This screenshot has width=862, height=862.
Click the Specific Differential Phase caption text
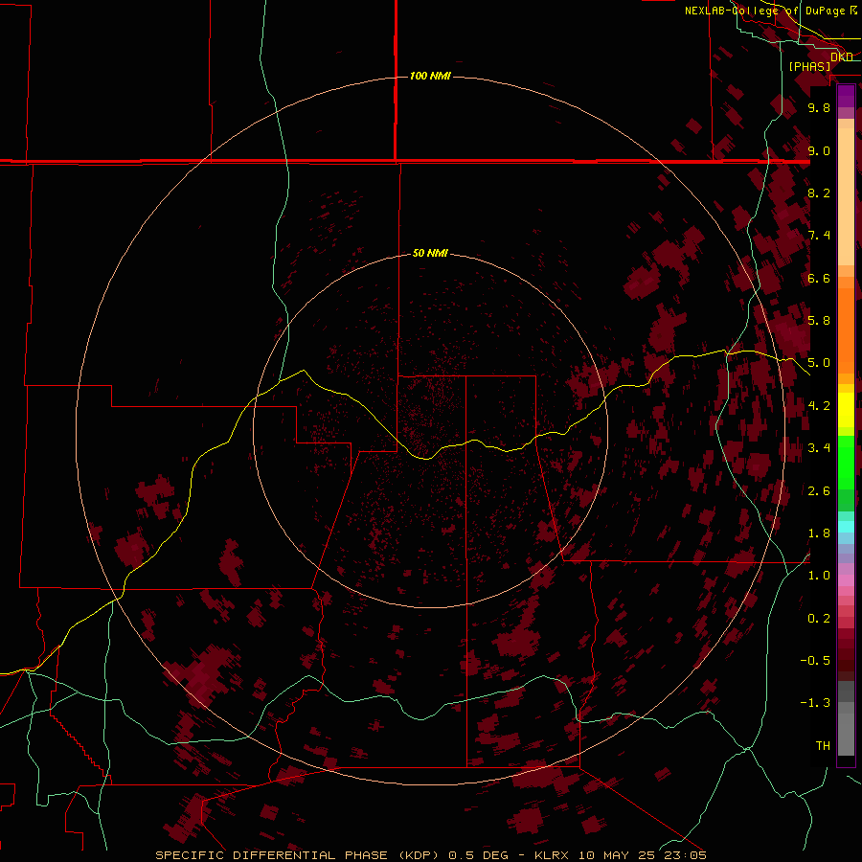point(430,855)
